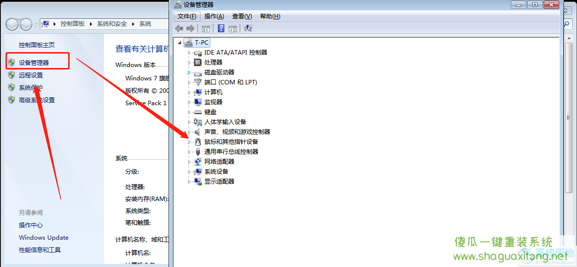
Task: Expand the 网络适配器 node
Action: click(x=189, y=162)
